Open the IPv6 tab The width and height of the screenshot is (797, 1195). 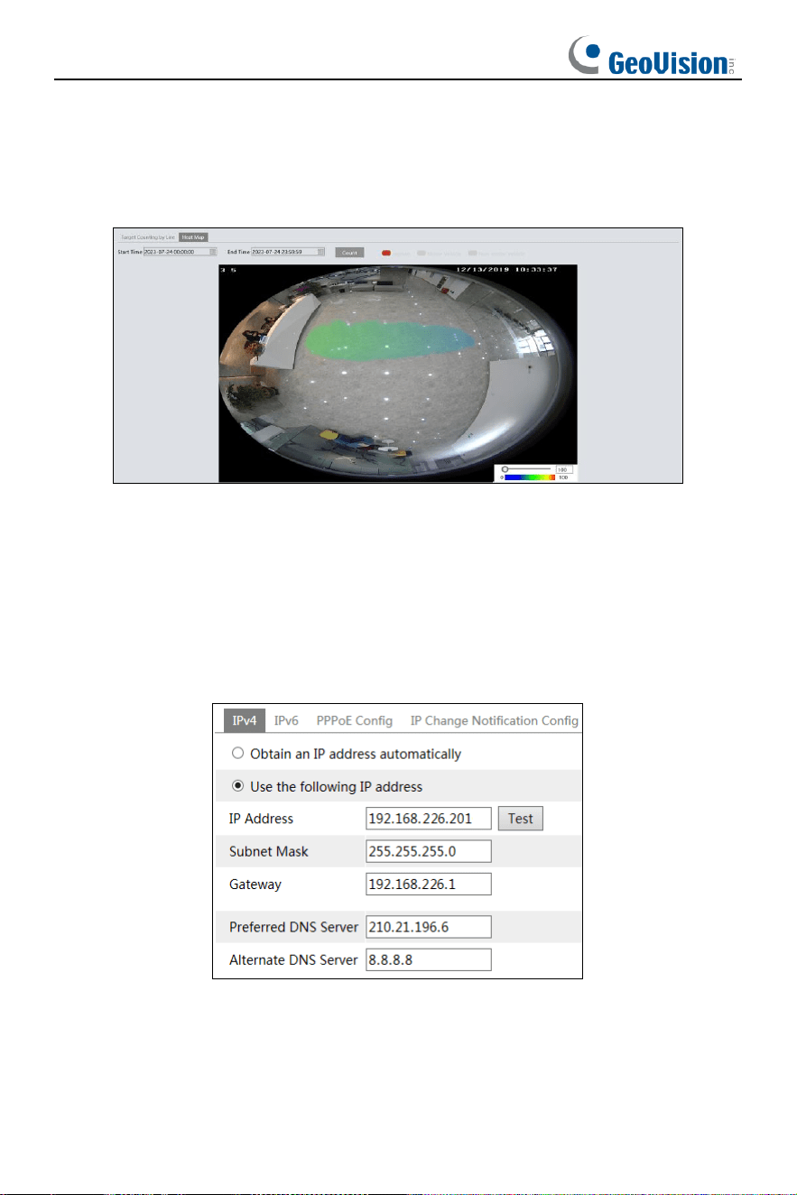click(287, 720)
